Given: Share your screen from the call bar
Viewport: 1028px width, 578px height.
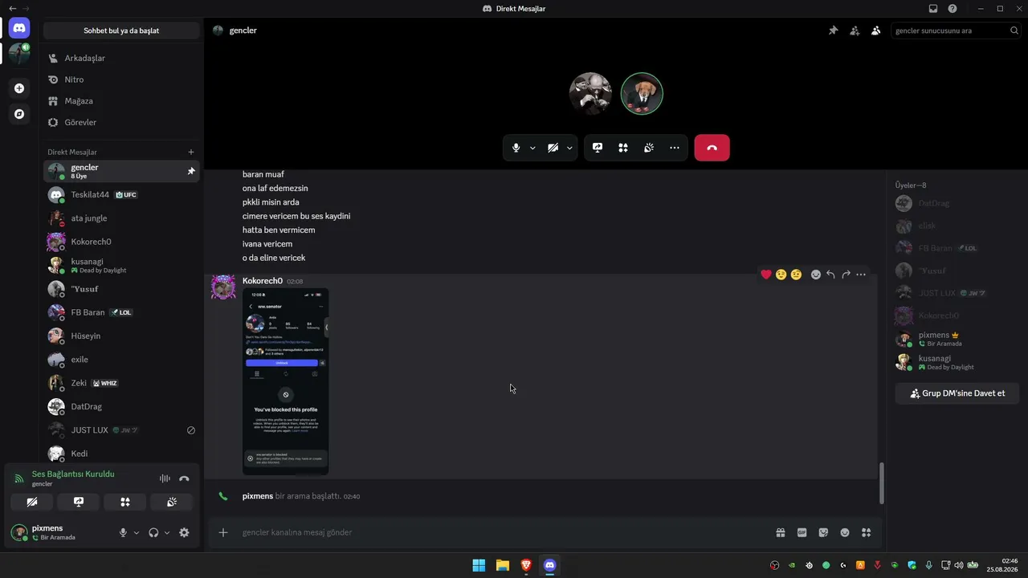Looking at the screenshot, I should (x=598, y=148).
